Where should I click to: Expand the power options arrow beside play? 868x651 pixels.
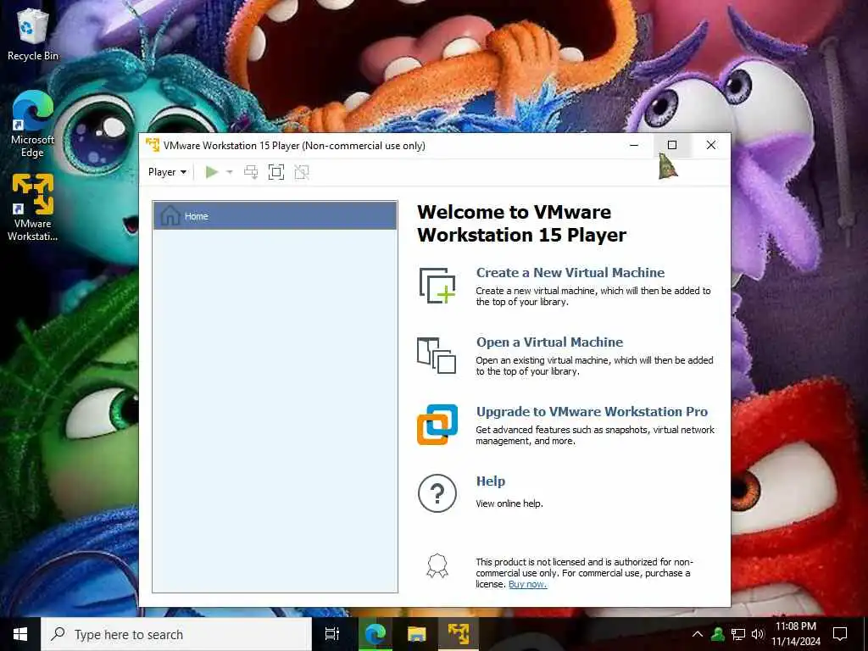[229, 172]
